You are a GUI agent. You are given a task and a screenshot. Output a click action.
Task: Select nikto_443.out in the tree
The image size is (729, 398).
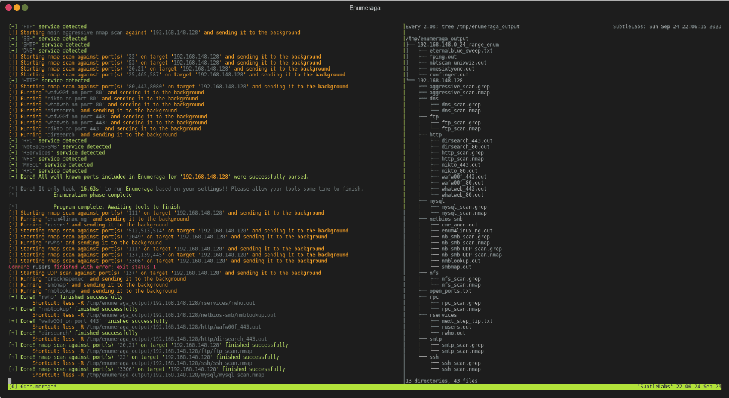460,164
